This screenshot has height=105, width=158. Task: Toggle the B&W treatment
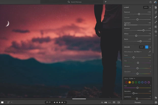click(141, 47)
